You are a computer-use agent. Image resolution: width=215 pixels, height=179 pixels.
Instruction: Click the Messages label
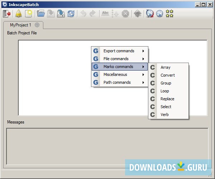[x=16, y=122]
